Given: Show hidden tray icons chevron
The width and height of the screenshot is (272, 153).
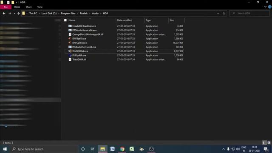Looking at the screenshot, I should (x=224, y=149).
